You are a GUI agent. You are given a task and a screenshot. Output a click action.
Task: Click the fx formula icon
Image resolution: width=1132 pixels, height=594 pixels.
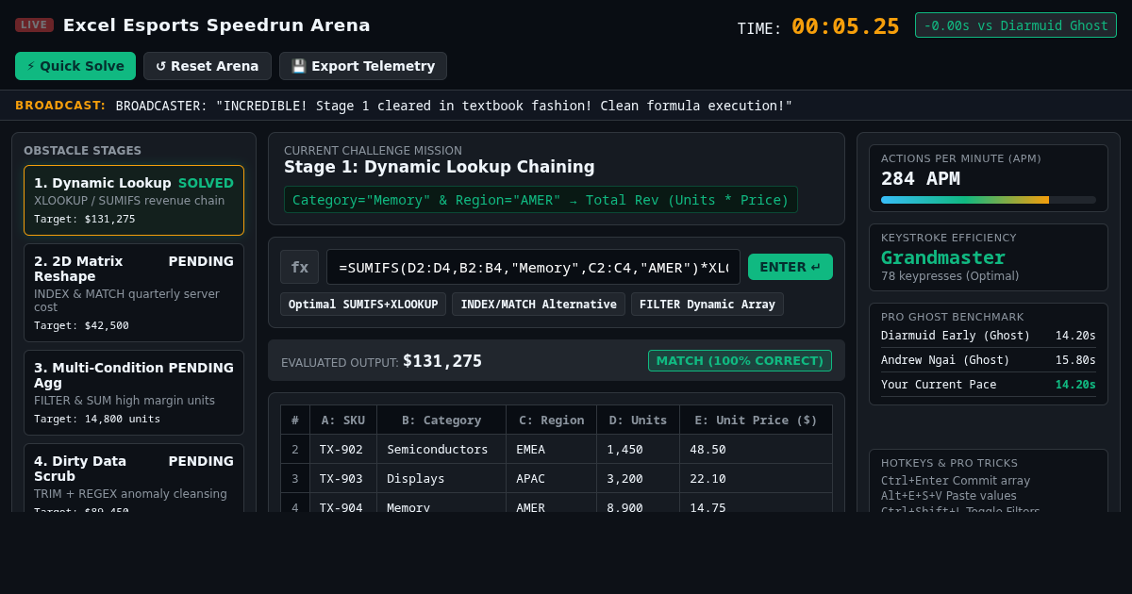299,267
